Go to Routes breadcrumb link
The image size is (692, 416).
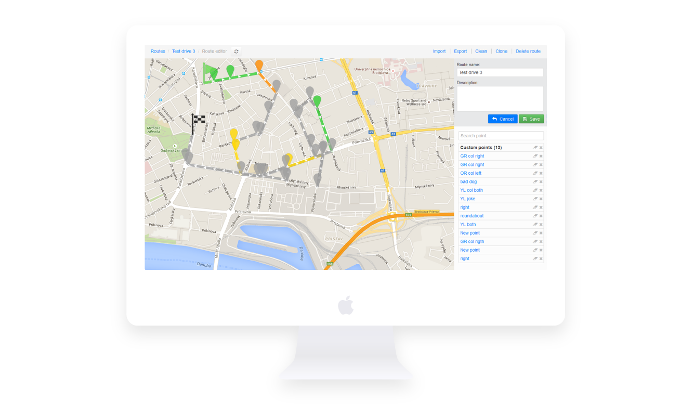[x=158, y=51]
